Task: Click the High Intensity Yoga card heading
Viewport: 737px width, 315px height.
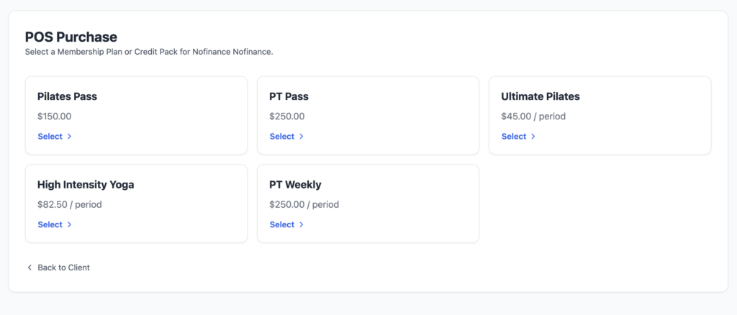Action: (86, 185)
